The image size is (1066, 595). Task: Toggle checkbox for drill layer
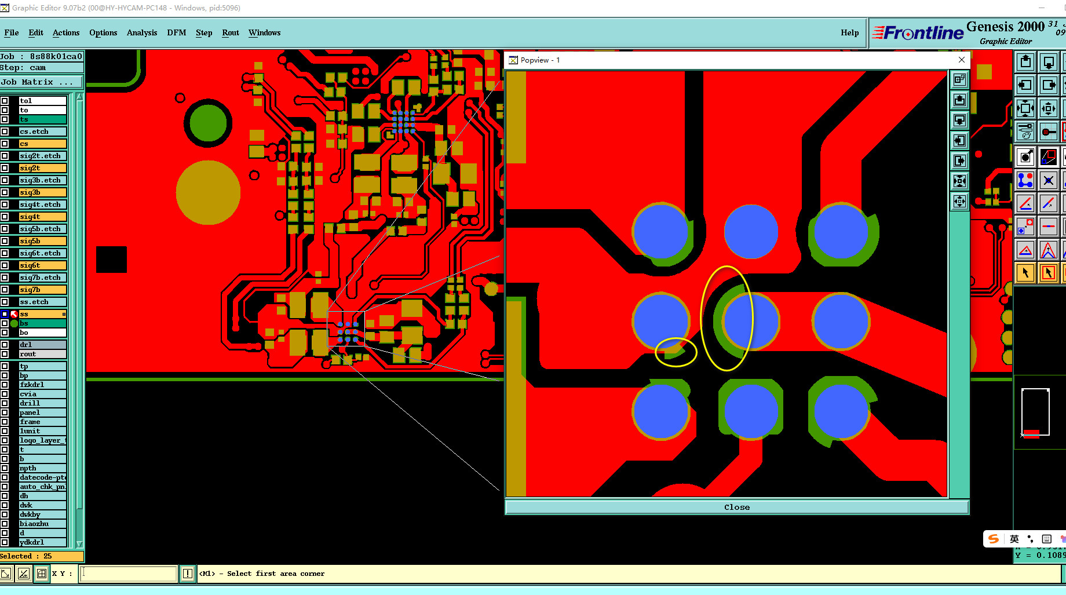[5, 403]
